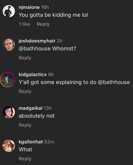
Task: Reply to njmalone's comment
Action: click(43, 24)
